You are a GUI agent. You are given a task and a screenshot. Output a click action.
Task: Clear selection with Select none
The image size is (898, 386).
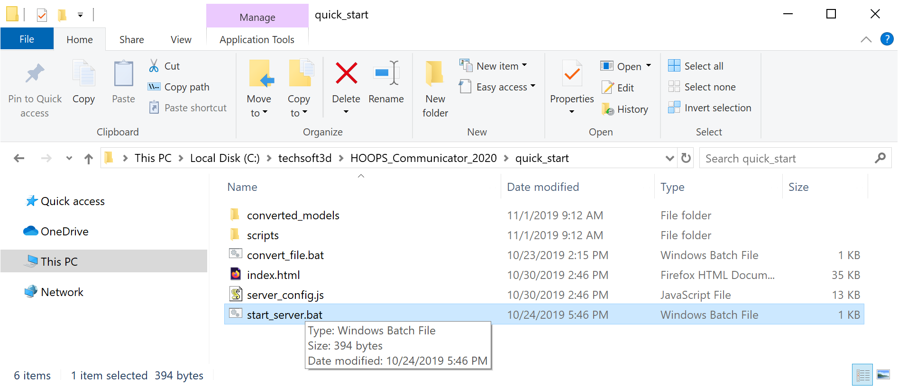702,87
